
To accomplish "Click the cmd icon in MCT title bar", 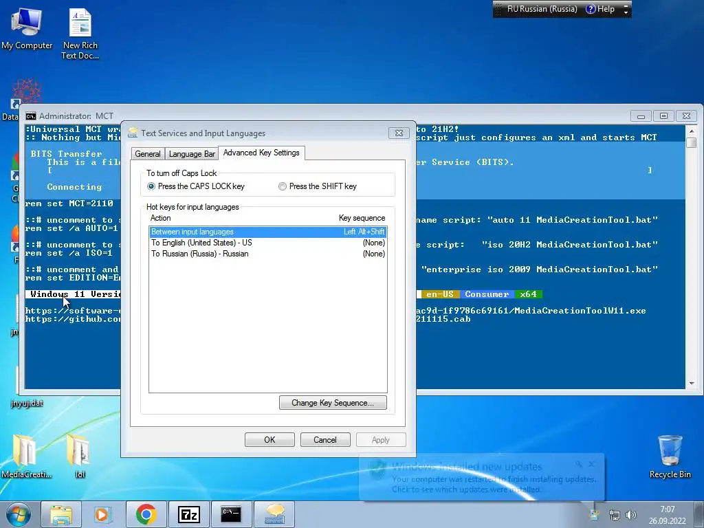I will 30,115.
